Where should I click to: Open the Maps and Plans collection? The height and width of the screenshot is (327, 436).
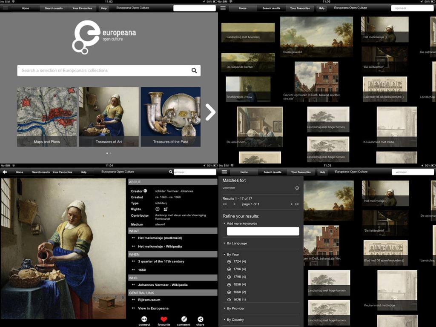coord(47,117)
